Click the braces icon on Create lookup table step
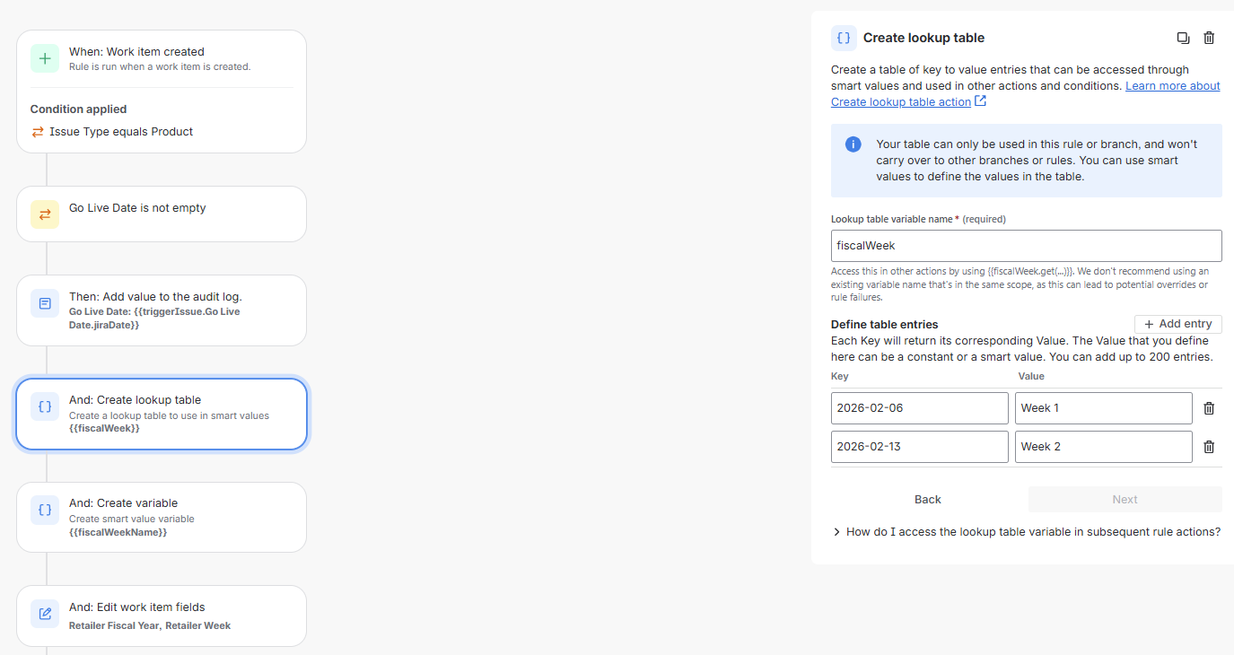This screenshot has height=655, width=1234. (45, 406)
